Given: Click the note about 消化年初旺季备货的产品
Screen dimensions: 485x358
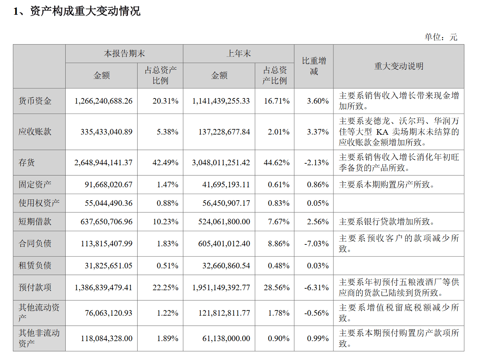Looking at the screenshot, I should [x=399, y=163].
